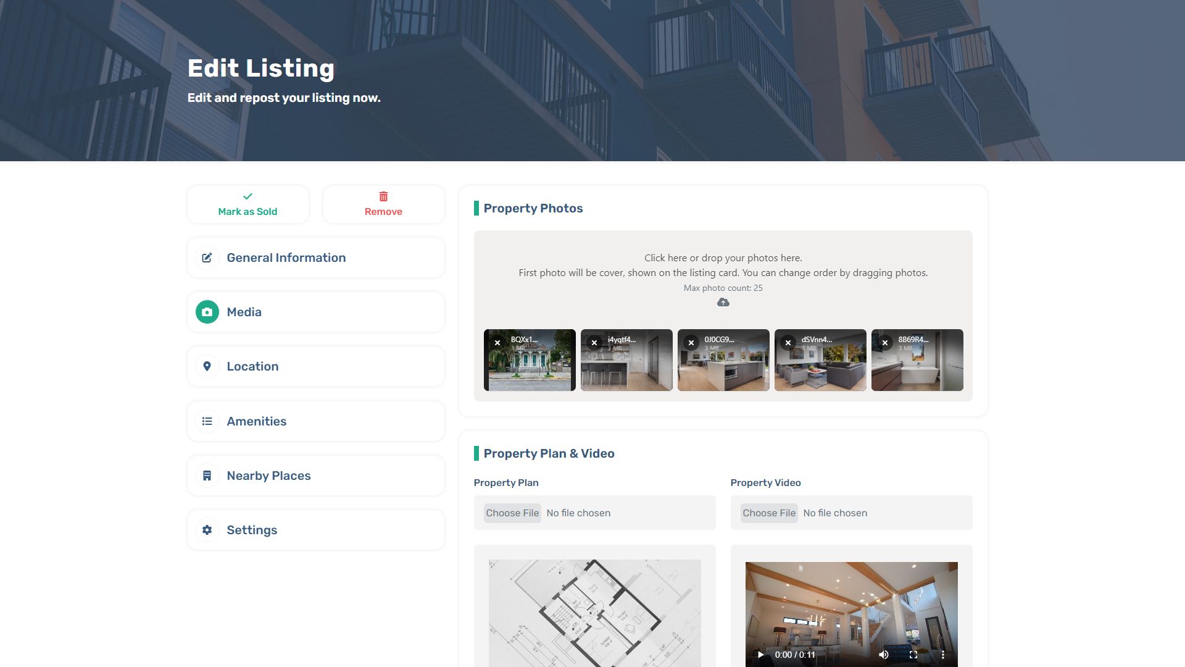Choose File for Property Video

pyautogui.click(x=769, y=513)
